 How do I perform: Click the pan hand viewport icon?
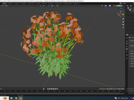point(123,22)
